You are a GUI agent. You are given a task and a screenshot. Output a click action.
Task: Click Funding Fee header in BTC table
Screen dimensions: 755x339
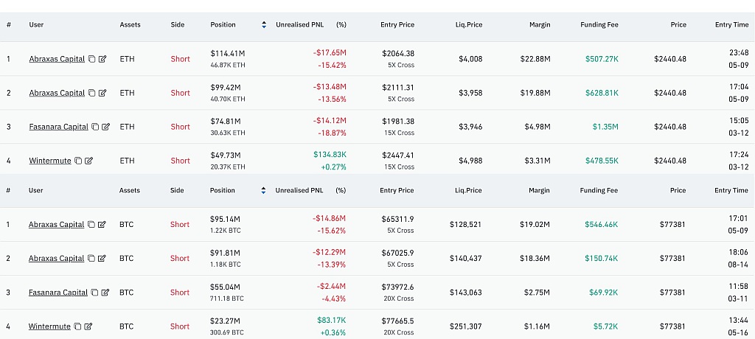coord(599,190)
